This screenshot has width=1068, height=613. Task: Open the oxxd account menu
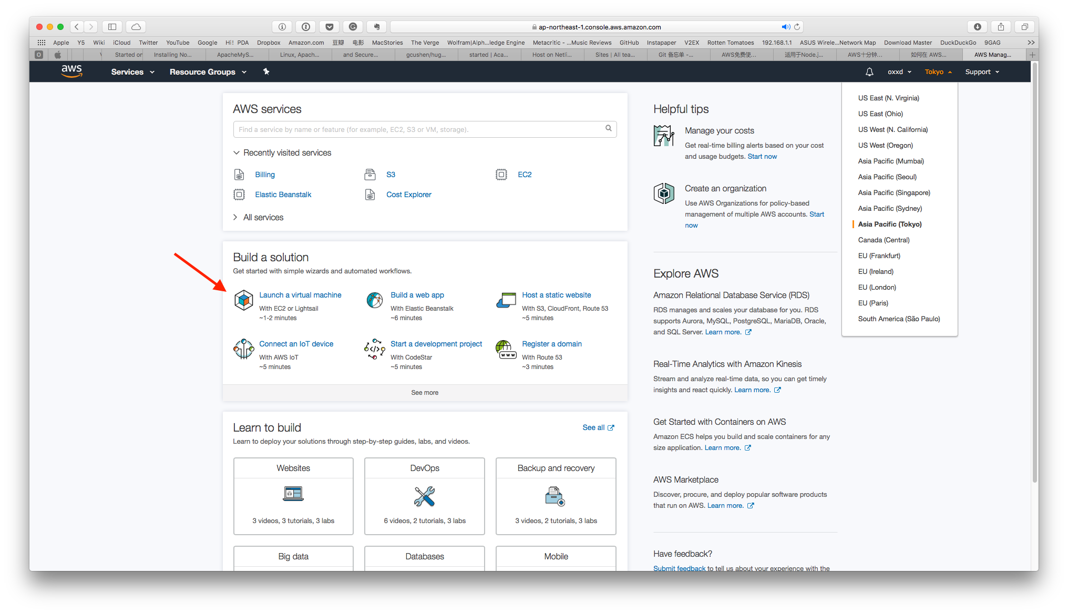[x=899, y=72]
